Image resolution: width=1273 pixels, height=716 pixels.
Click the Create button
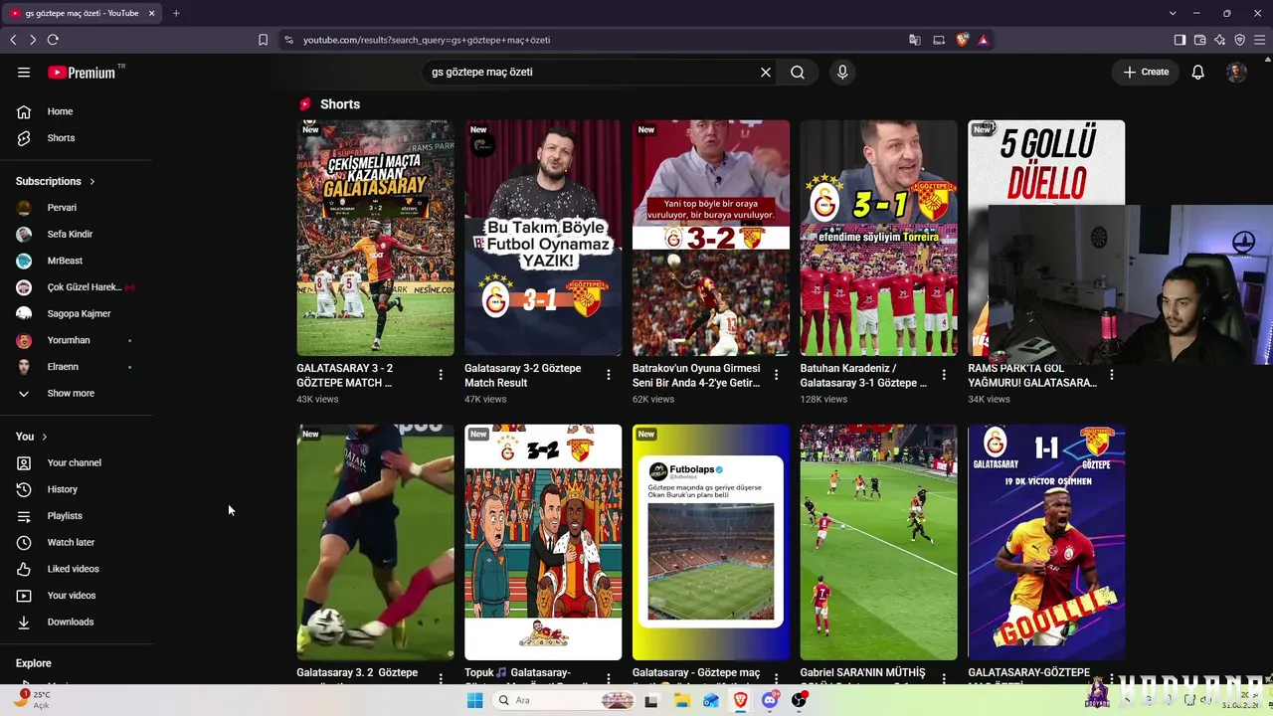pyautogui.click(x=1146, y=73)
